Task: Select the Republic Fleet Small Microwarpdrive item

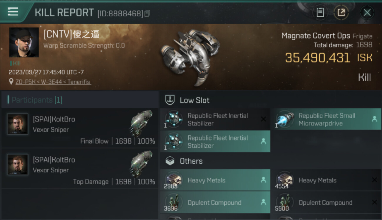Action: 326,119
